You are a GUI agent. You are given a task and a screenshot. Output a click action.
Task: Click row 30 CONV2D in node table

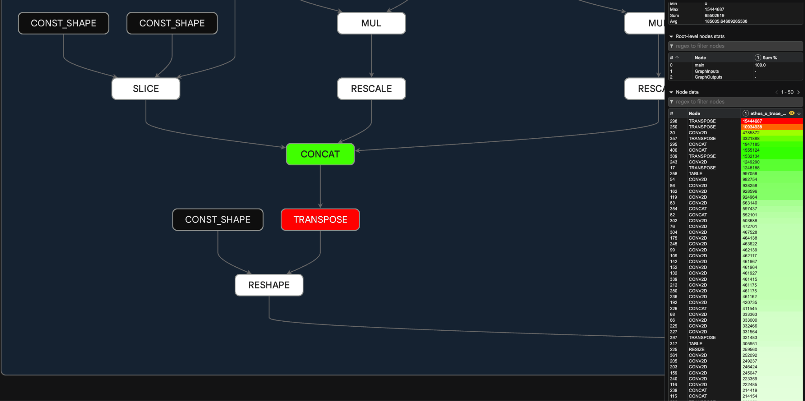735,133
